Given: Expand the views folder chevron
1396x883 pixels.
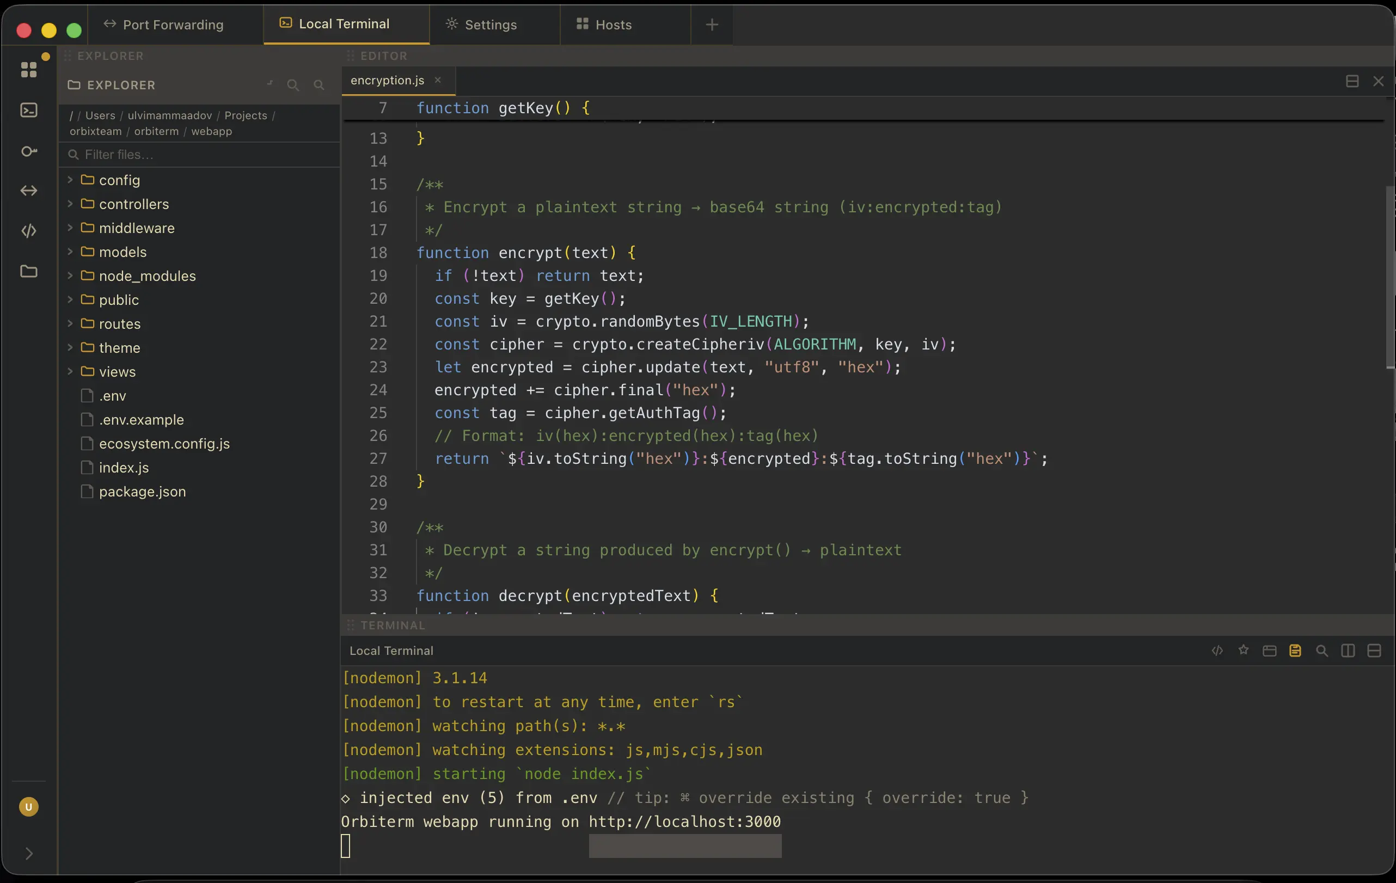Looking at the screenshot, I should click(70, 371).
